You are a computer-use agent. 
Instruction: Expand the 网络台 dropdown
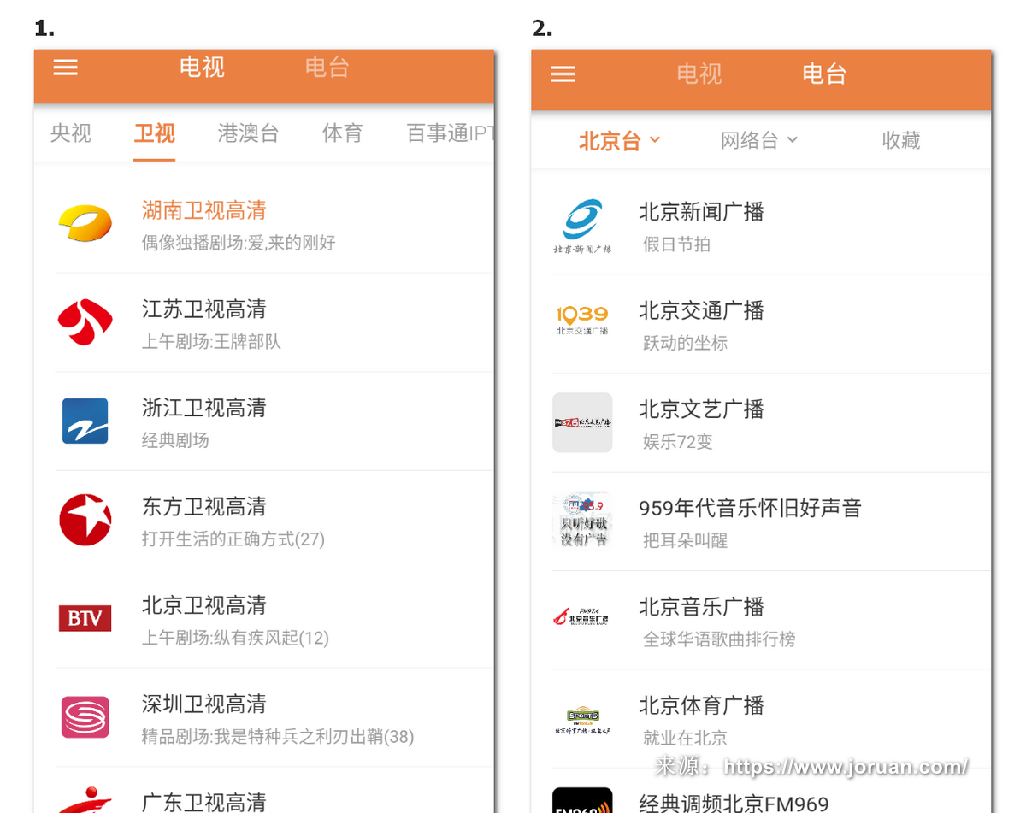[758, 140]
